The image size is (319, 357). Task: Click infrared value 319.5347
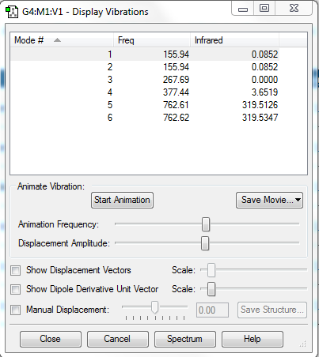pos(260,118)
